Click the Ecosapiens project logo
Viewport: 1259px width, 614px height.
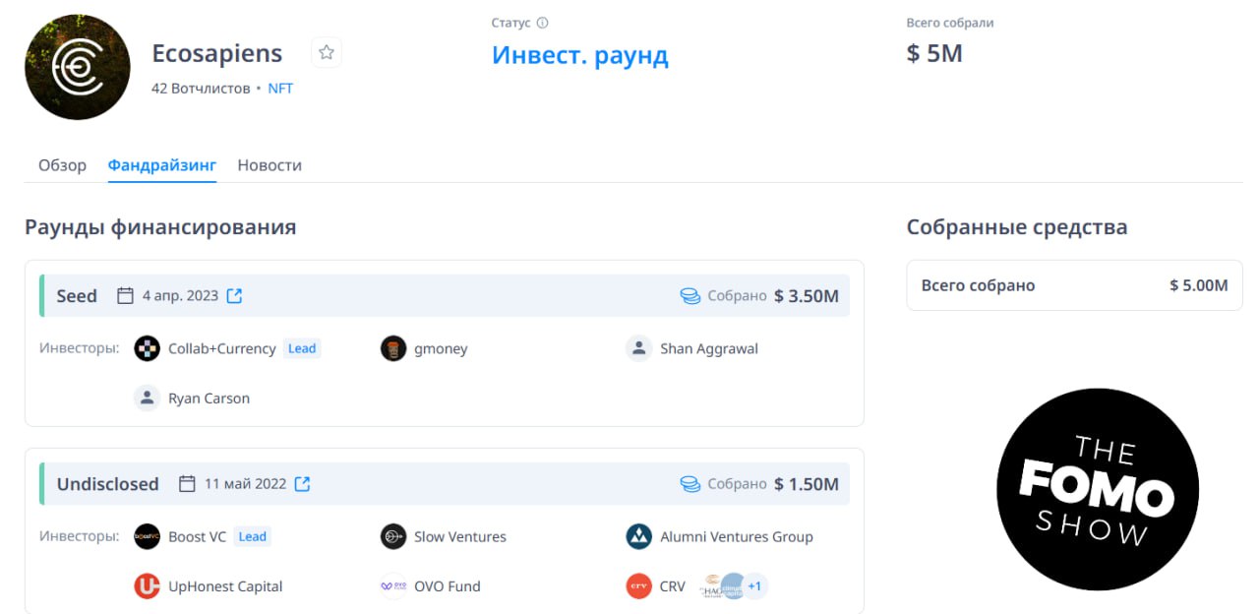pyautogui.click(x=77, y=67)
